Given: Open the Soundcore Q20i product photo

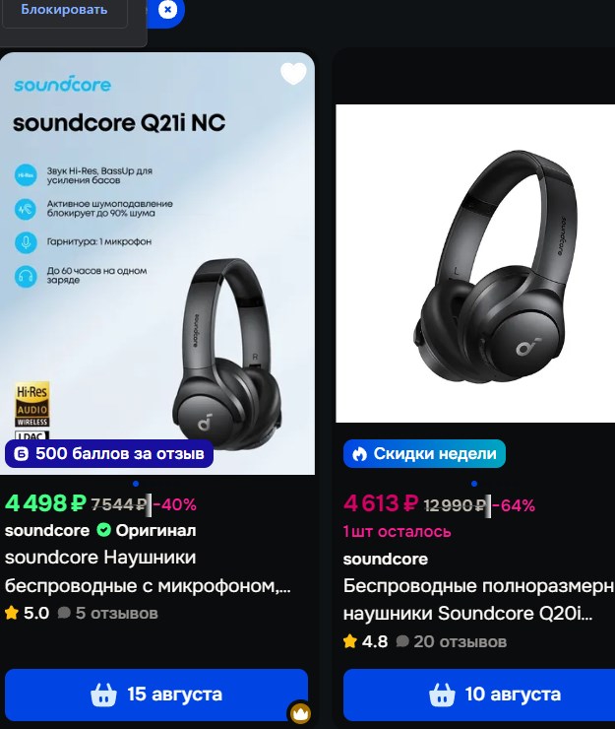Looking at the screenshot, I should (x=475, y=263).
